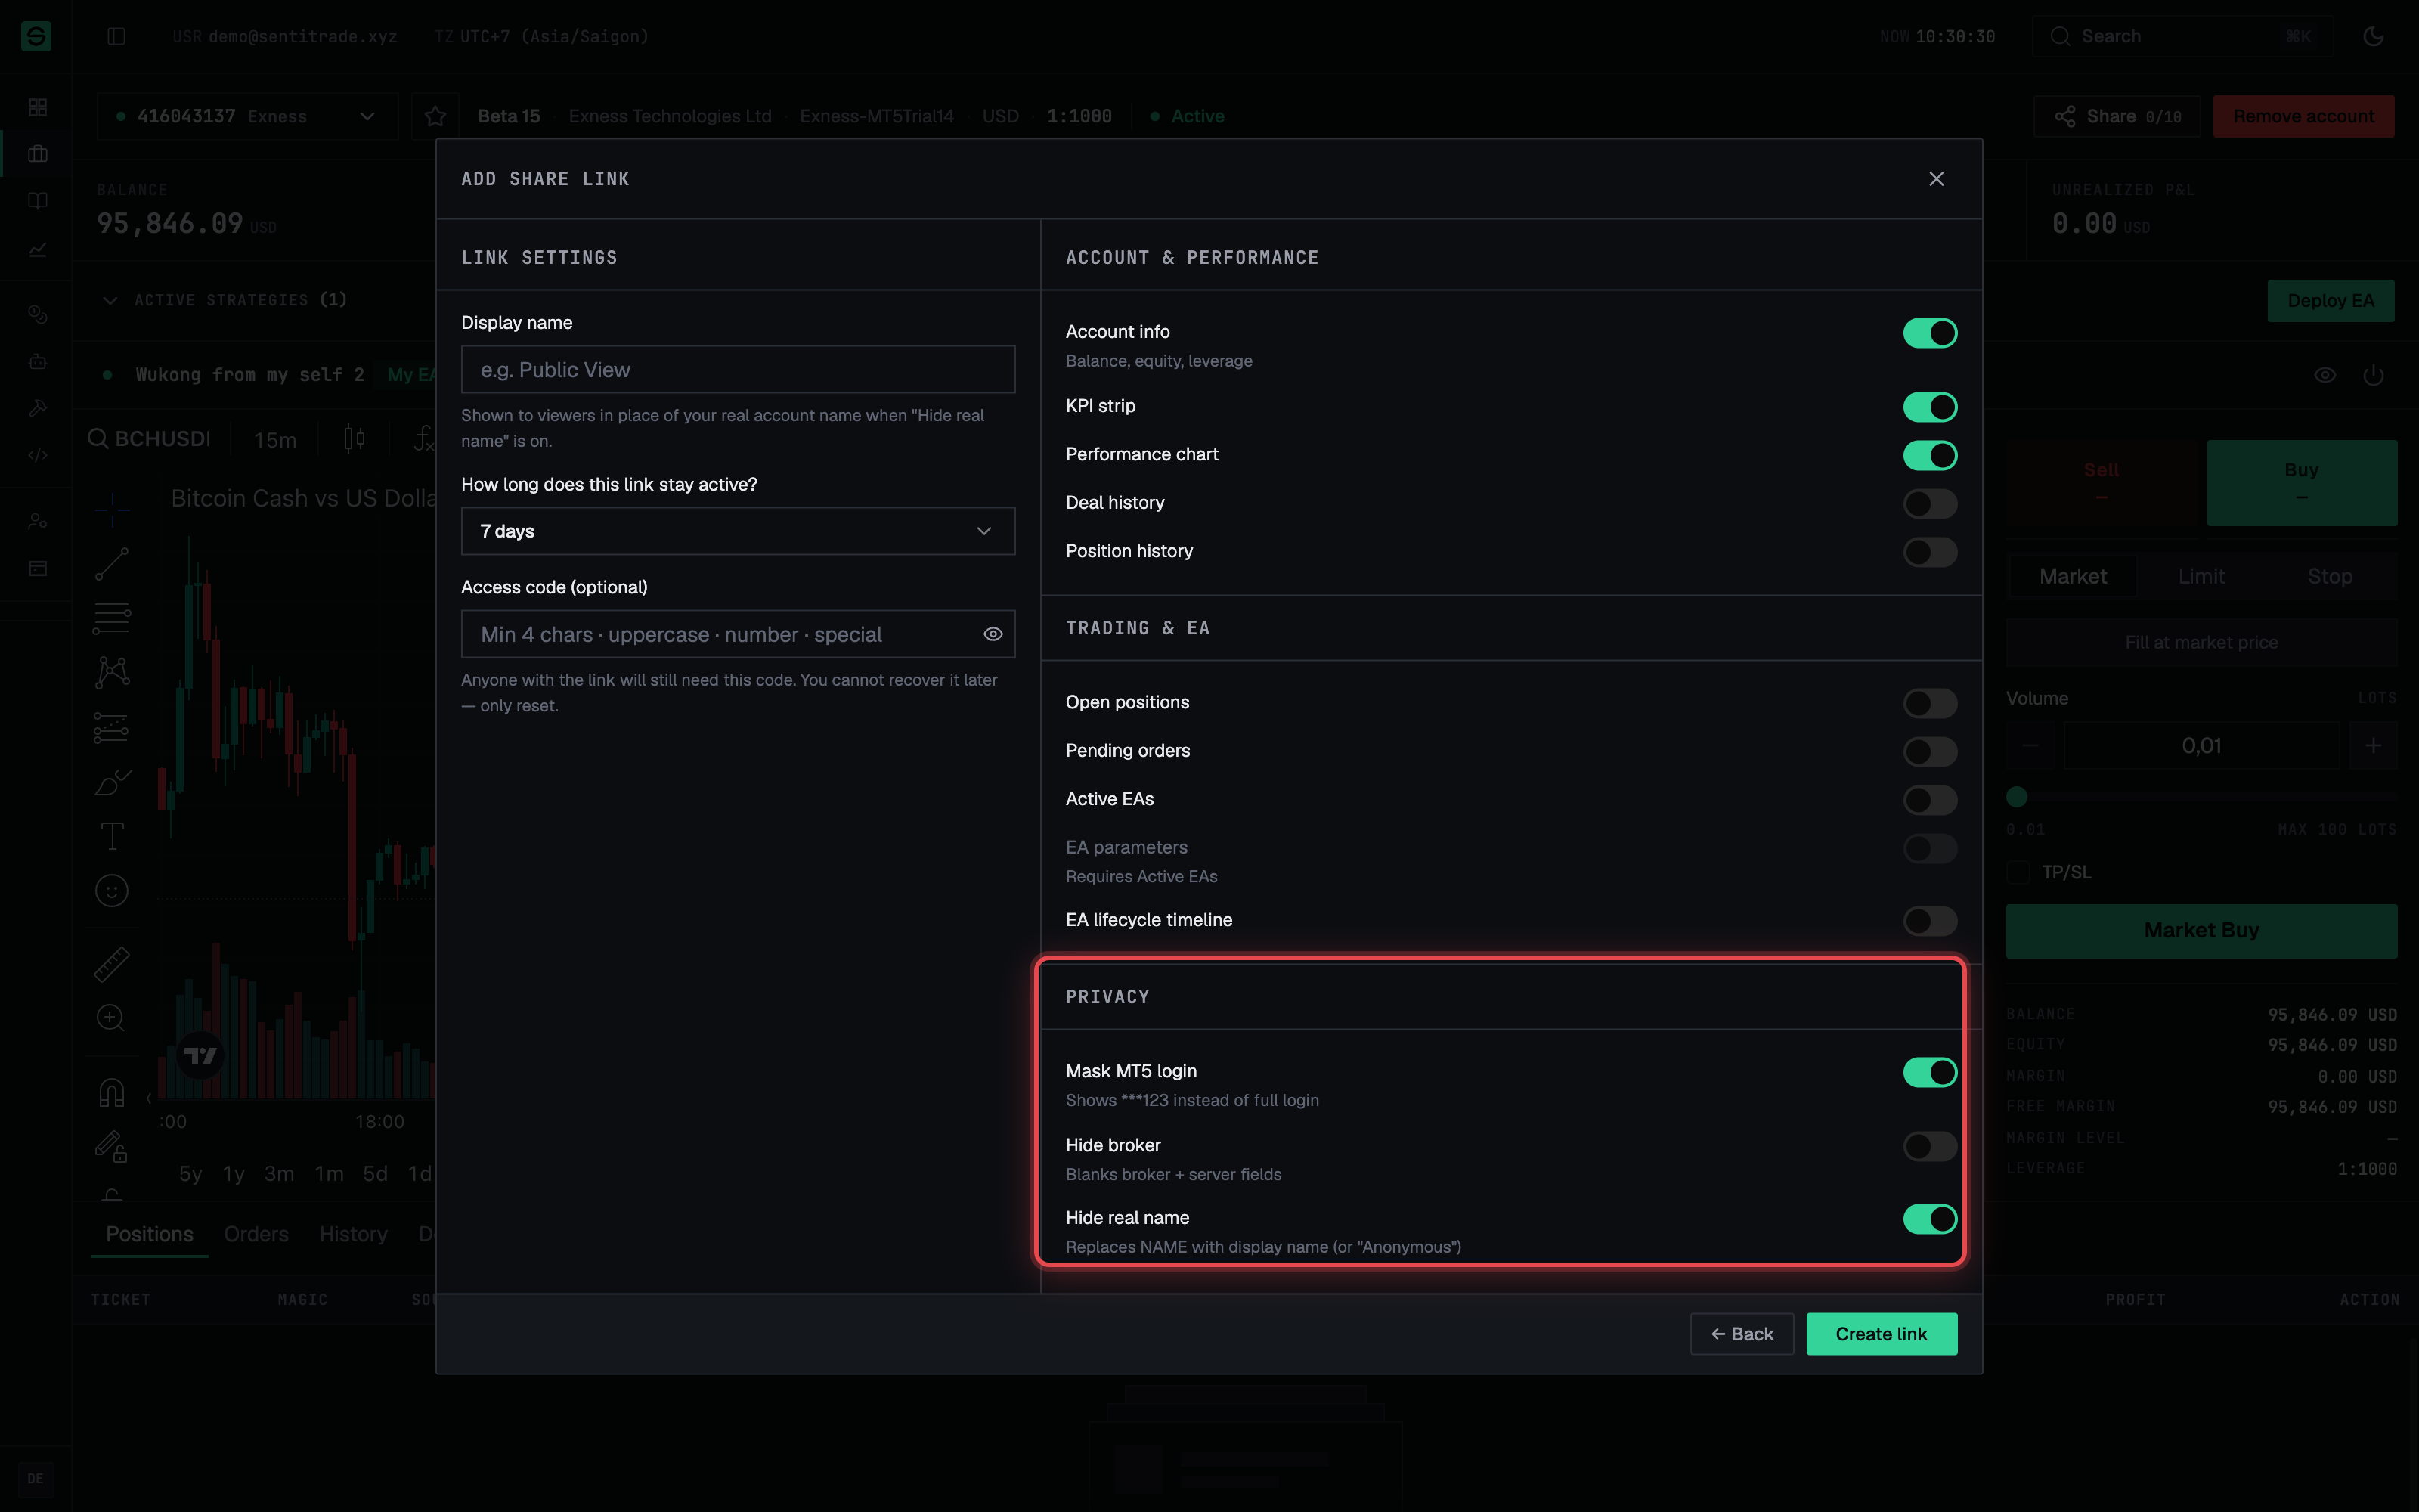
Task: Switch to the History tab
Action: point(353,1234)
